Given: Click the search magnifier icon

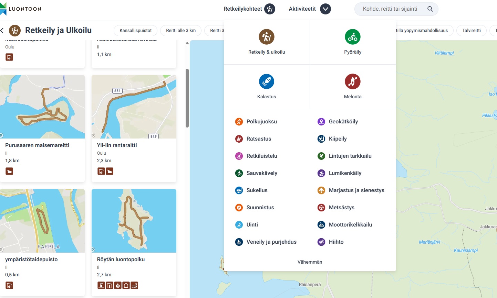Looking at the screenshot, I should tap(430, 9).
